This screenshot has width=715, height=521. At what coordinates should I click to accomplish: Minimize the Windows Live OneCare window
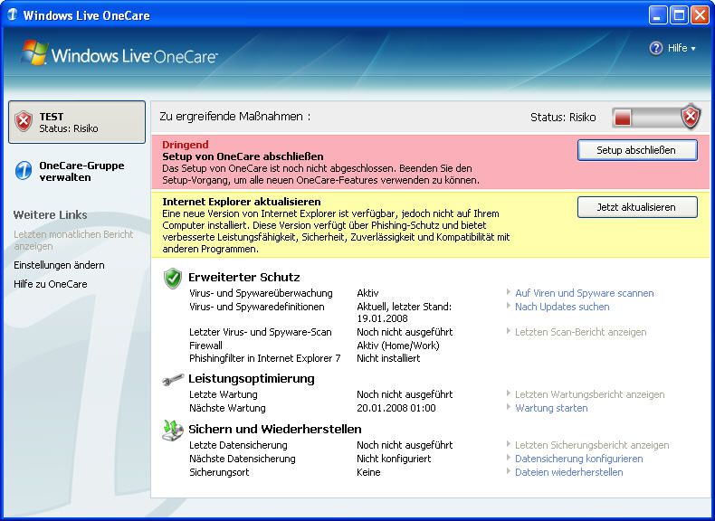(657, 15)
